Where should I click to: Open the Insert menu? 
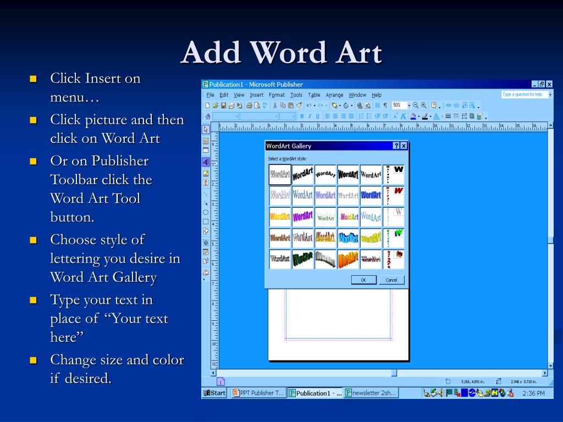coord(257,95)
